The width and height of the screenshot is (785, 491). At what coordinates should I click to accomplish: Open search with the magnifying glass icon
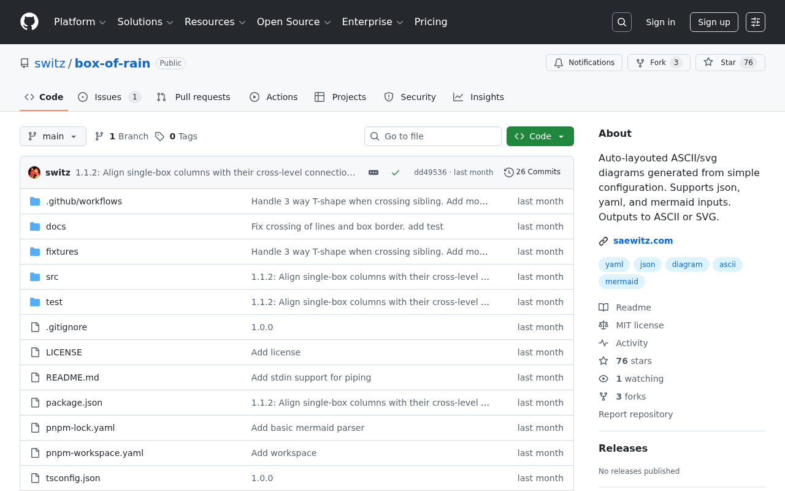[x=621, y=21]
